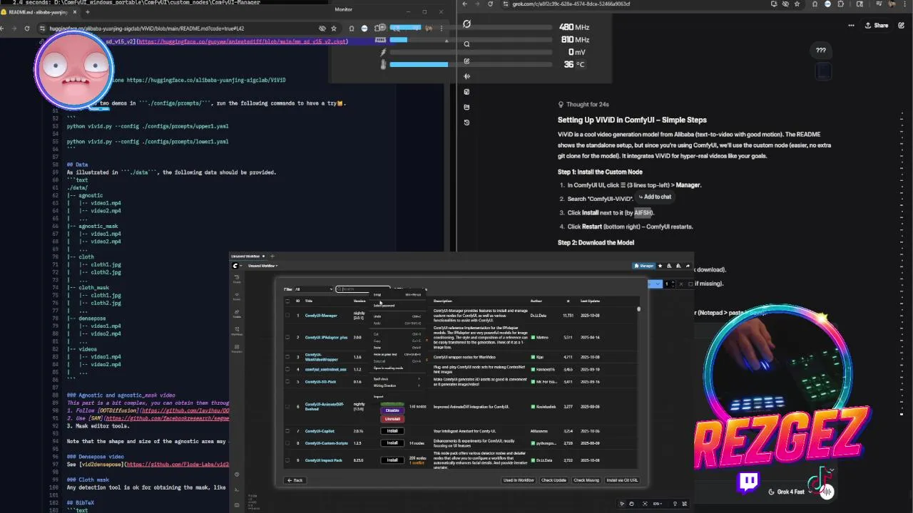This screenshot has height=513, width=913.
Task: Open Workflows panel in ComfyUI sidebar
Action: [237, 330]
